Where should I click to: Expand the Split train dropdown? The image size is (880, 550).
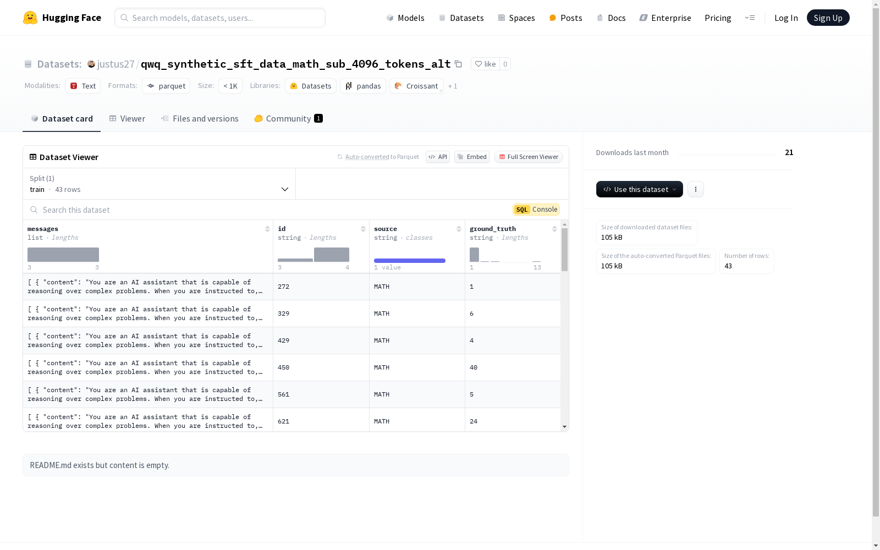[x=159, y=184]
